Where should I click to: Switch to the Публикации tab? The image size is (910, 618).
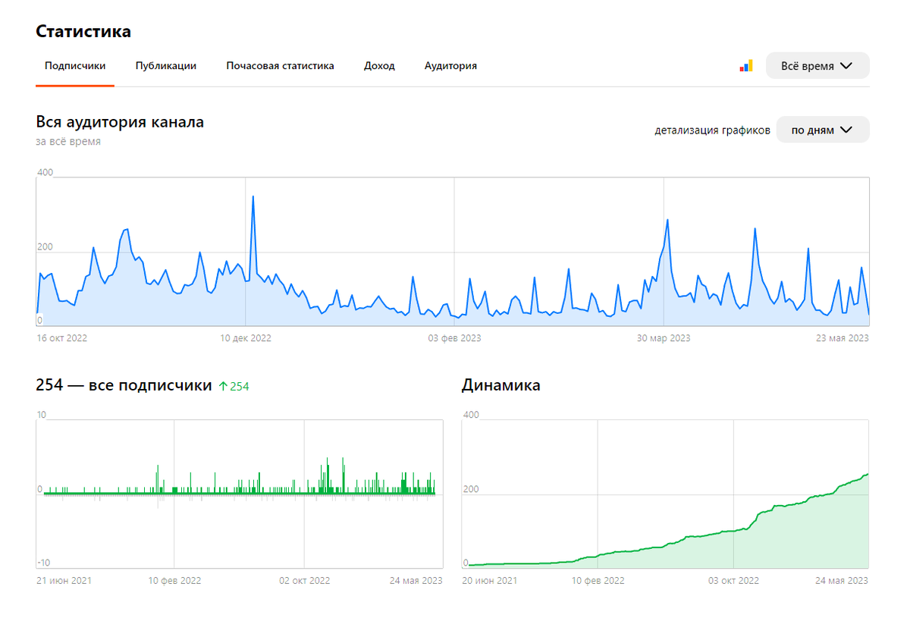point(165,66)
